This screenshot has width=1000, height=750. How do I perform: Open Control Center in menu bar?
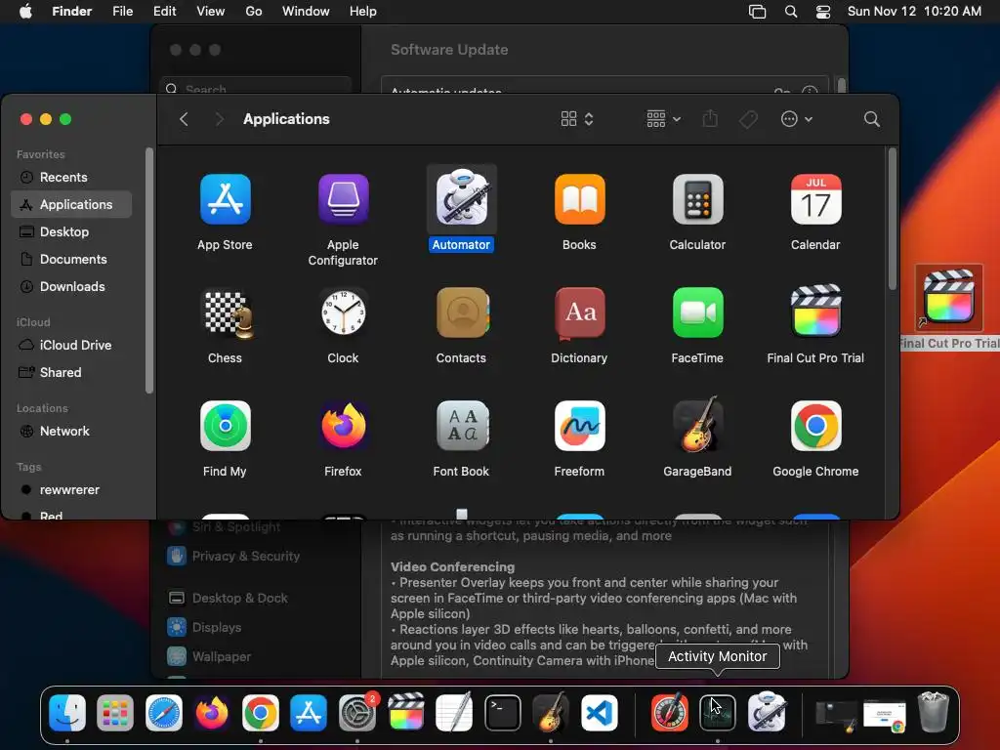pyautogui.click(x=823, y=12)
